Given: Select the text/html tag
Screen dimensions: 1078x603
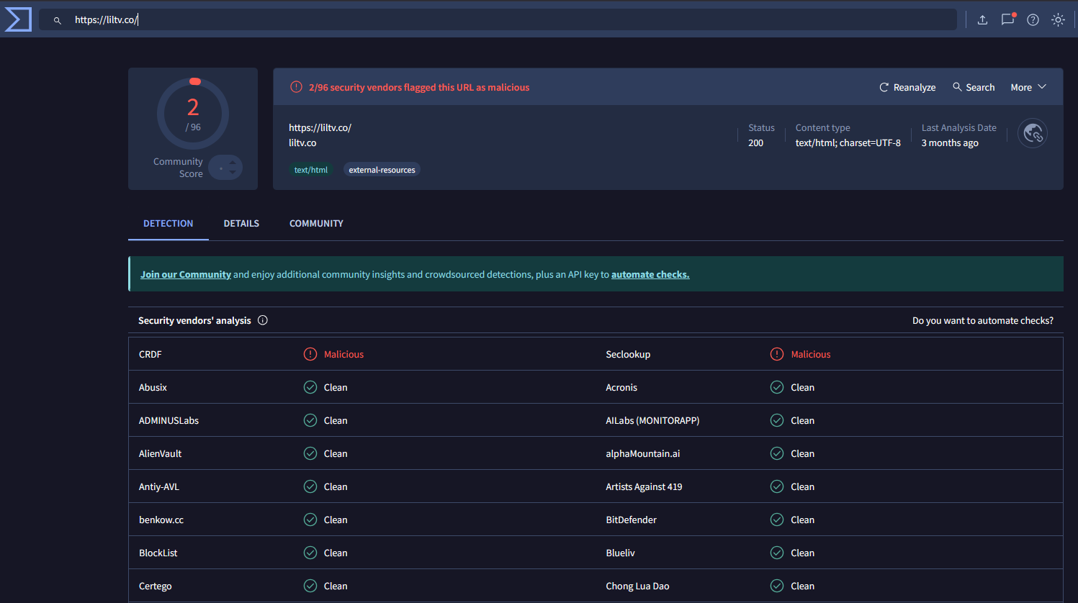Looking at the screenshot, I should click(311, 170).
